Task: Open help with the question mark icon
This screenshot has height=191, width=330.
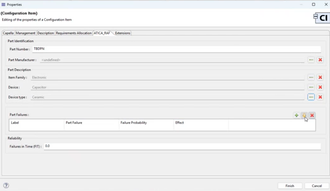Action: 6,185
